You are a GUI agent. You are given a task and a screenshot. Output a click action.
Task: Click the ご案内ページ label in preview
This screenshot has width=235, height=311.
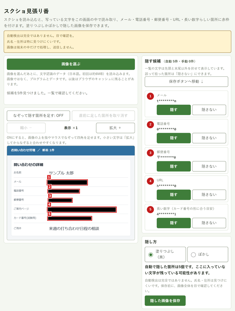coord(21,209)
